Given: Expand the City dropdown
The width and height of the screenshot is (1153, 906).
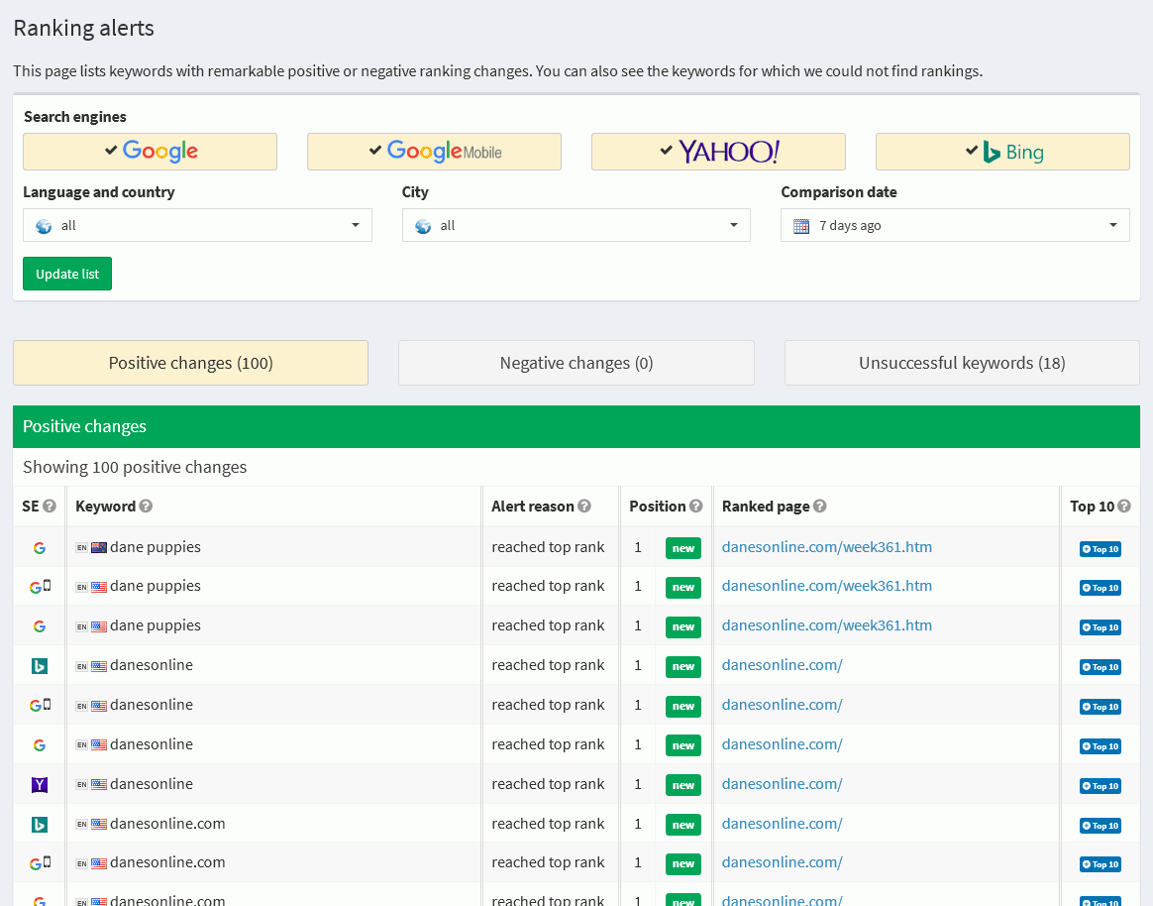Looking at the screenshot, I should pyautogui.click(x=576, y=225).
